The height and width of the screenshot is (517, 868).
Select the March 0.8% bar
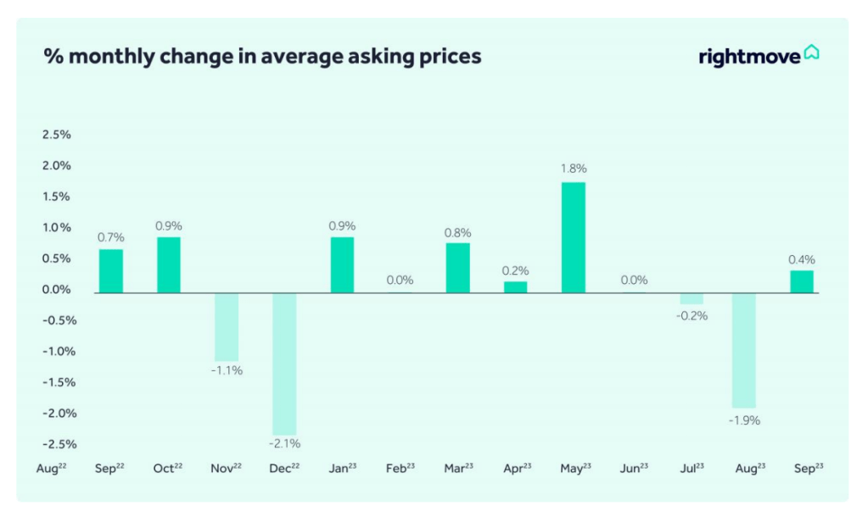tap(457, 268)
